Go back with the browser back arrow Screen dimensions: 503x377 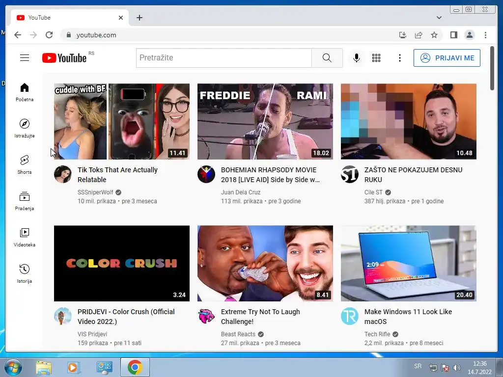click(x=18, y=35)
